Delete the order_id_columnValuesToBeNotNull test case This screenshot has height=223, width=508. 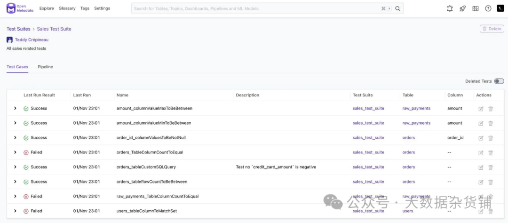click(491, 138)
